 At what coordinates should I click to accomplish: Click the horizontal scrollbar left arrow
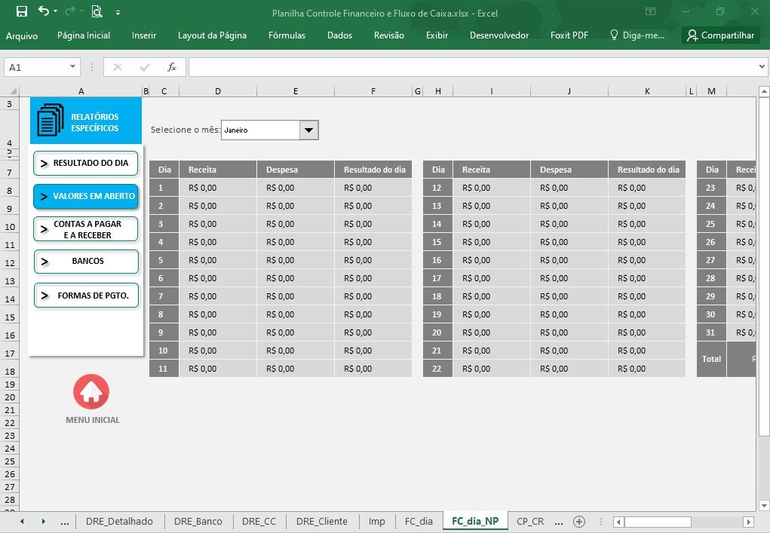(618, 522)
